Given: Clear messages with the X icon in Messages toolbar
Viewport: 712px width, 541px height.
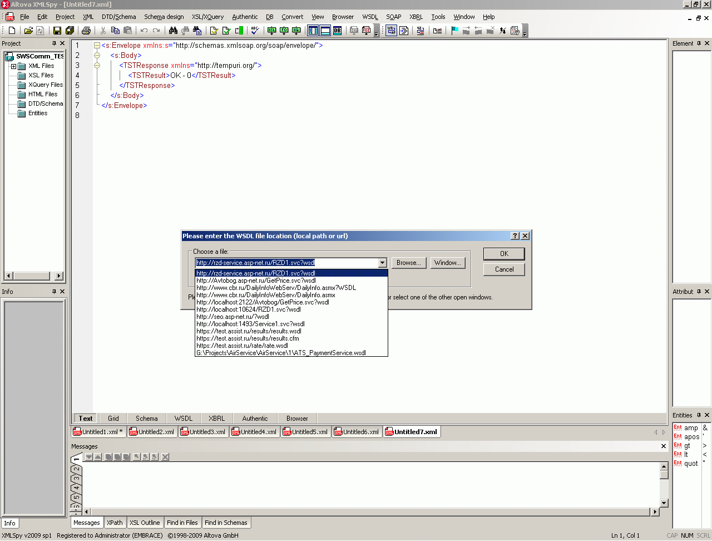Looking at the screenshot, I should click(x=165, y=457).
